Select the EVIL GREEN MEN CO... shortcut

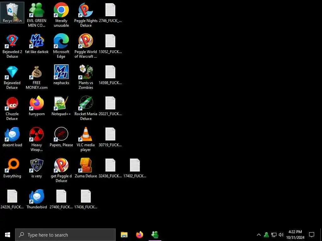(x=36, y=15)
